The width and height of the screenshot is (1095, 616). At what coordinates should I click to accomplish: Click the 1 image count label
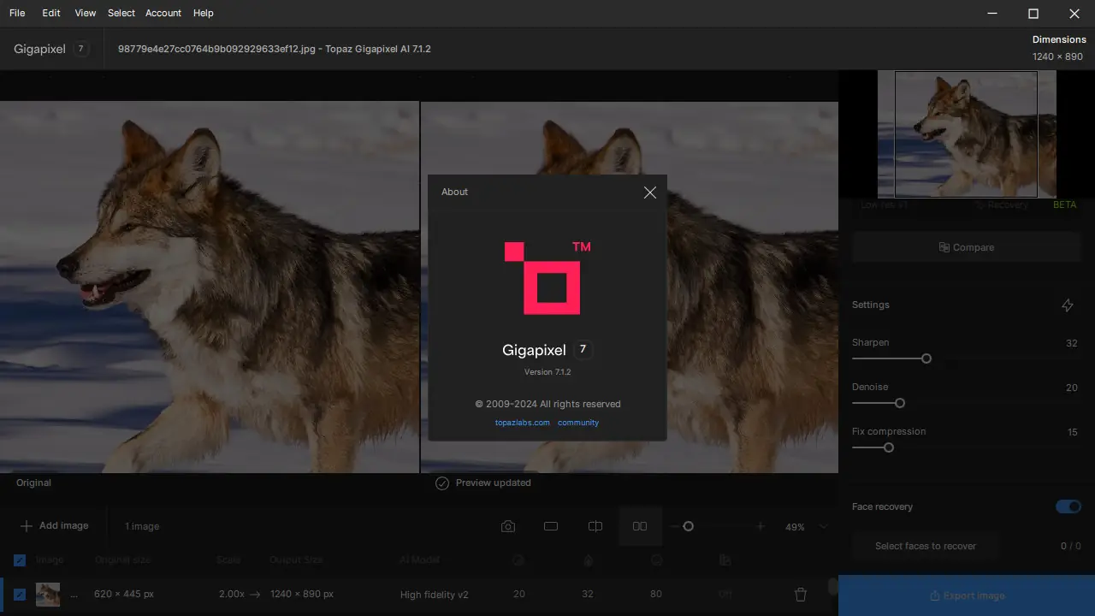click(x=142, y=526)
